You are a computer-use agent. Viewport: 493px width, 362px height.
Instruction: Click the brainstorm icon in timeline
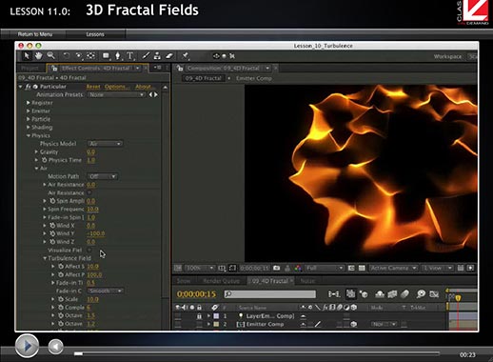tap(421, 294)
